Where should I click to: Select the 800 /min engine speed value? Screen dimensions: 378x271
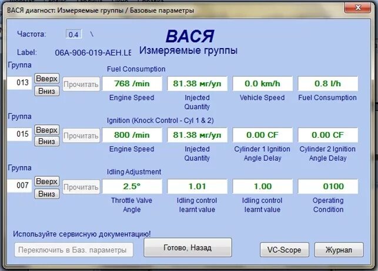pyautogui.click(x=132, y=135)
